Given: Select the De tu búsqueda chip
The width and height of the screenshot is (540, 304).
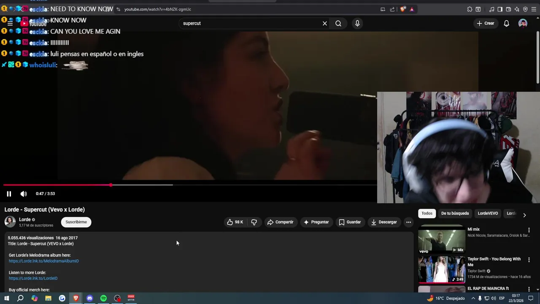Looking at the screenshot, I should click(x=455, y=213).
